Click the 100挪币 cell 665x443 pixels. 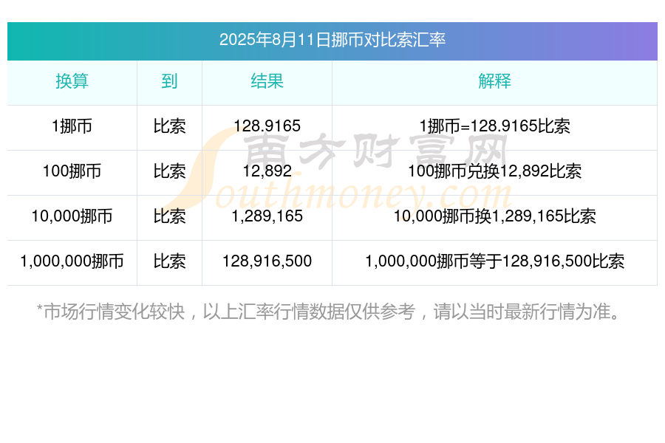(72, 171)
